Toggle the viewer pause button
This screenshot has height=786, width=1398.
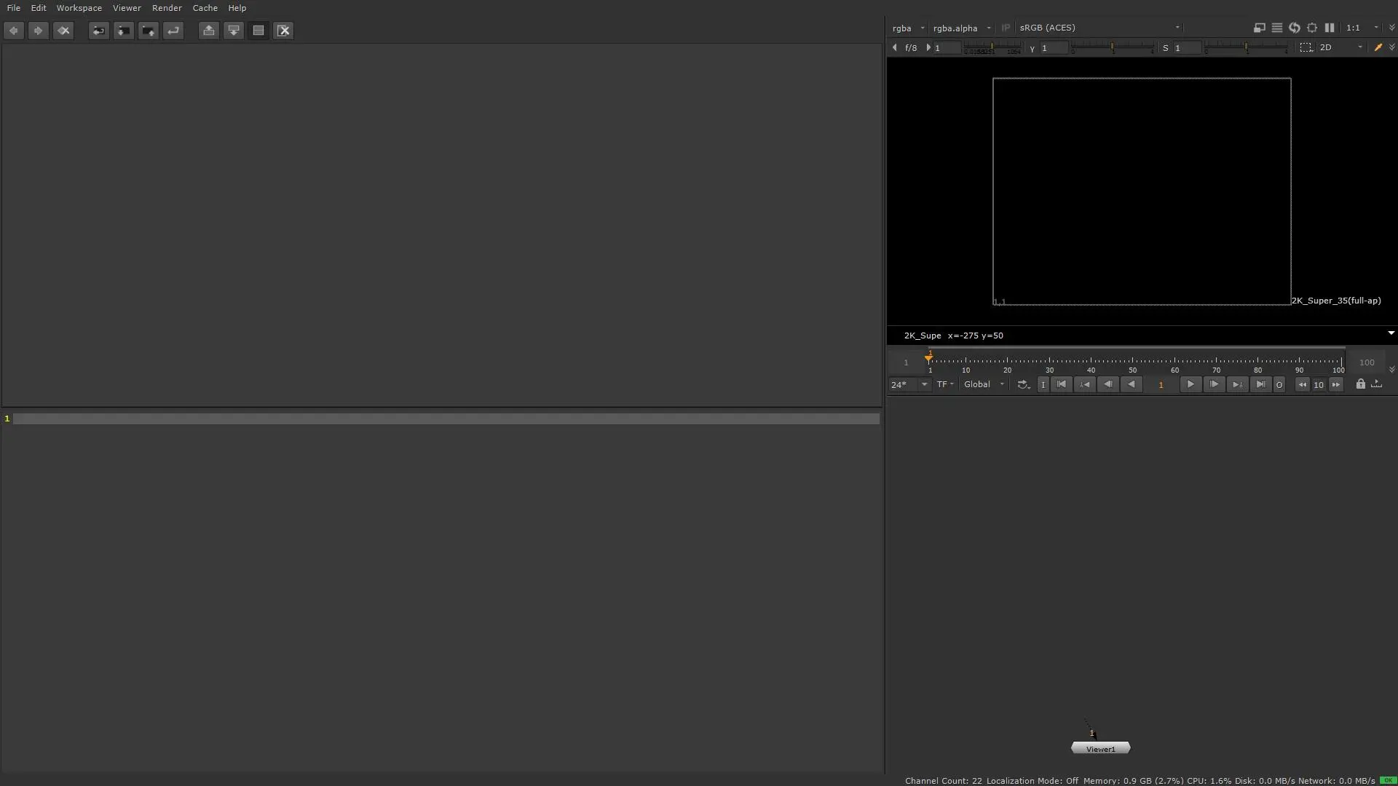(x=1329, y=28)
